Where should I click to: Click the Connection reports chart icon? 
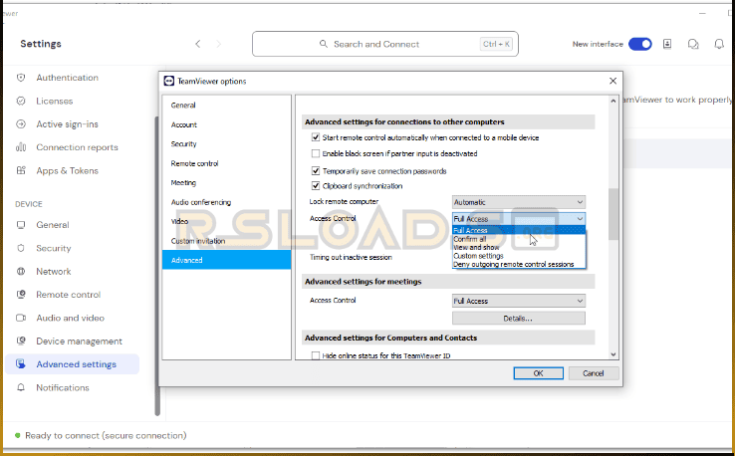21,147
